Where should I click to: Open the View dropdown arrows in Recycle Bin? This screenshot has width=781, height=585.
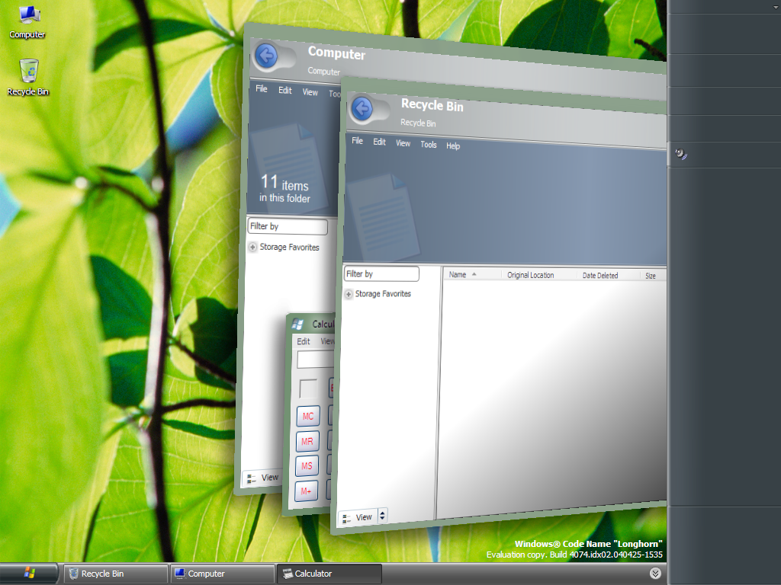tap(382, 516)
